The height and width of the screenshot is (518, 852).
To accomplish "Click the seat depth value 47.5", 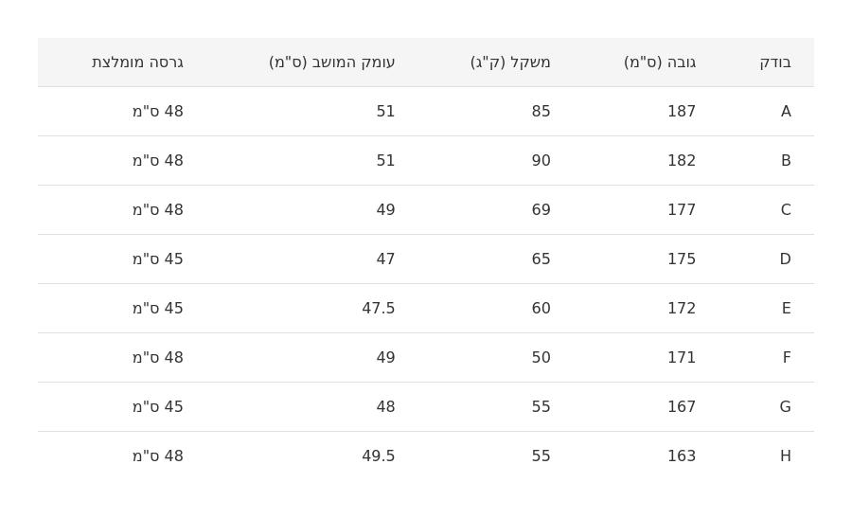I will [x=378, y=309].
